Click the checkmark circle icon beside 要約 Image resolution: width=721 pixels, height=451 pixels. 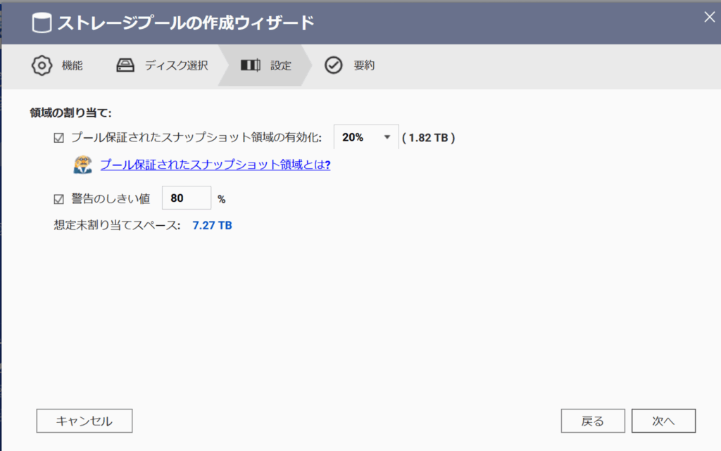[x=333, y=65]
